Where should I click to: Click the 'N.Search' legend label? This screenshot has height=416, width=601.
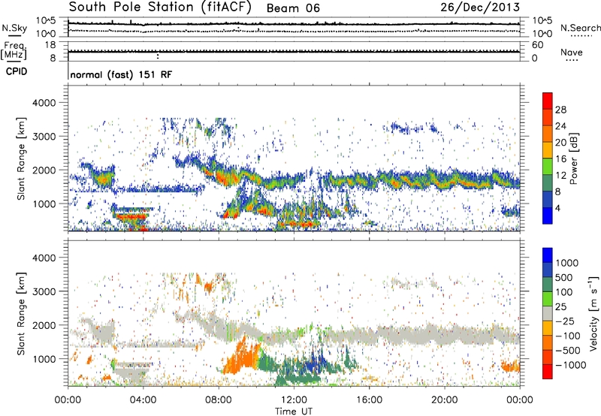click(x=580, y=28)
